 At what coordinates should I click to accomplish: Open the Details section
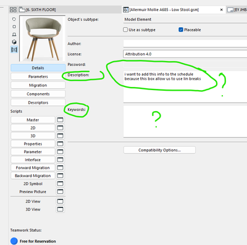(x=38, y=68)
